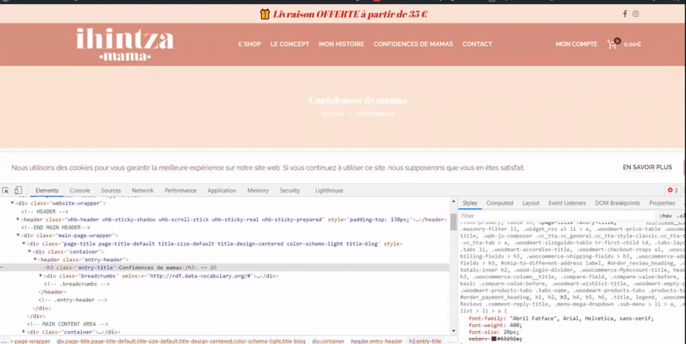Expand the breadcrumbs div node

pyautogui.click(x=40, y=275)
